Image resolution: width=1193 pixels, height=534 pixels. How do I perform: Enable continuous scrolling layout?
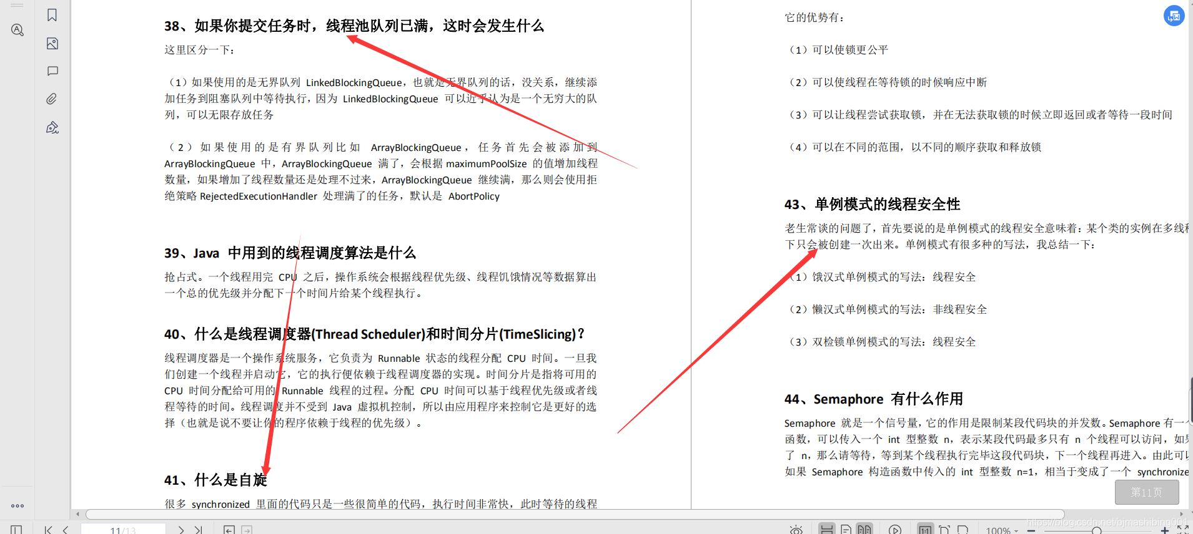pyautogui.click(x=826, y=530)
